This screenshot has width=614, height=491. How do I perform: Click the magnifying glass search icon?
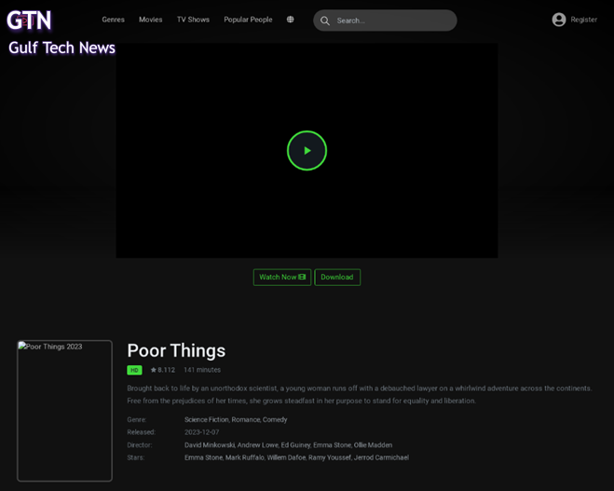325,20
